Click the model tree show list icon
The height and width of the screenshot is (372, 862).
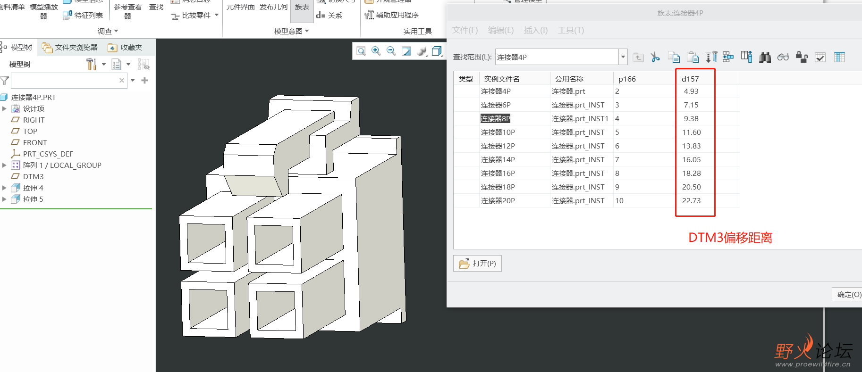[x=117, y=64]
